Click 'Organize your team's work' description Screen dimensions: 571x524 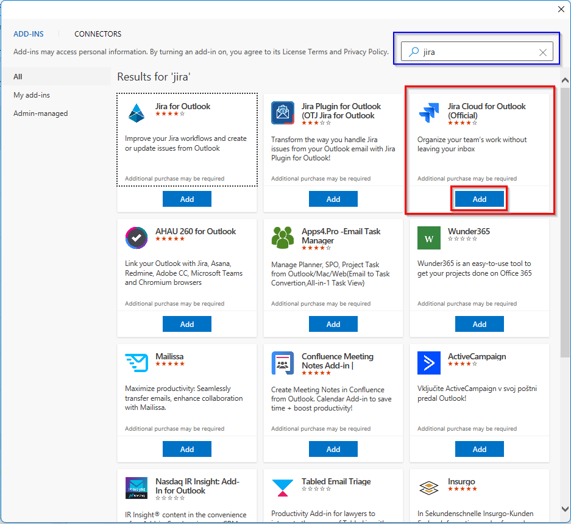[472, 145]
